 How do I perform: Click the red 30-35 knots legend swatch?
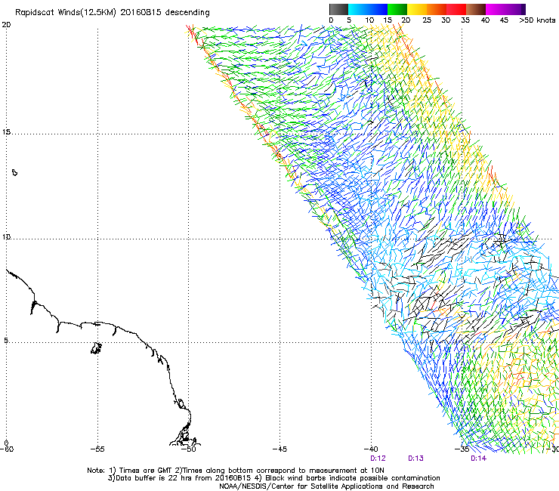(456, 9)
